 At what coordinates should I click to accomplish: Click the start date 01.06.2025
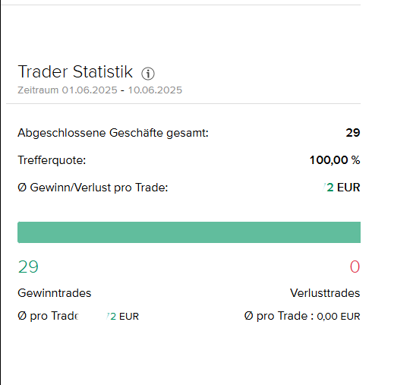pos(90,90)
